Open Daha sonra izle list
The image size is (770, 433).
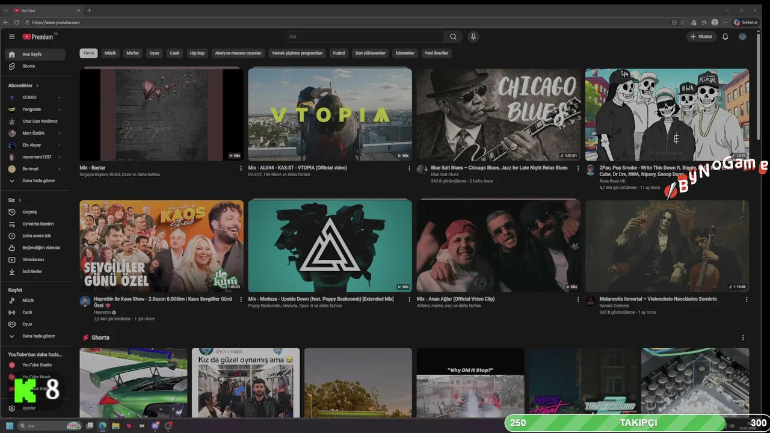coord(35,236)
